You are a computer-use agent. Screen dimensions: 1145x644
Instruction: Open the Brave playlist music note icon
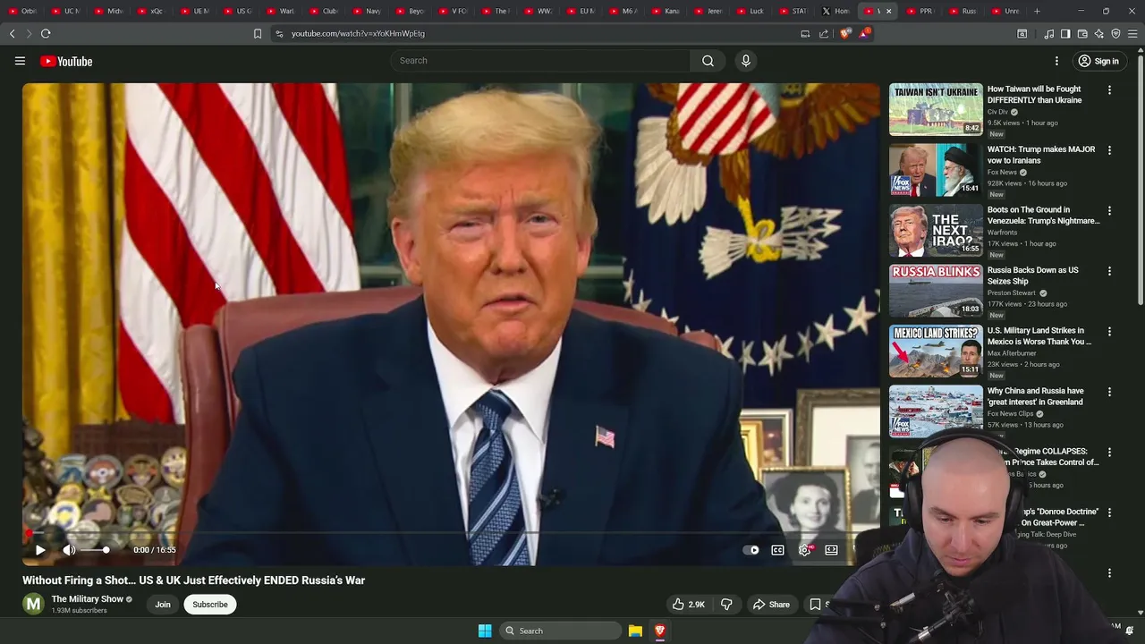pos(1048,34)
